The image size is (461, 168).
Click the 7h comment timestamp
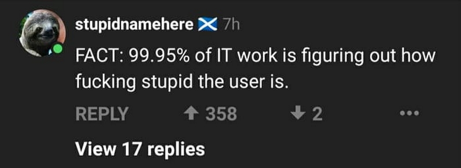(231, 26)
